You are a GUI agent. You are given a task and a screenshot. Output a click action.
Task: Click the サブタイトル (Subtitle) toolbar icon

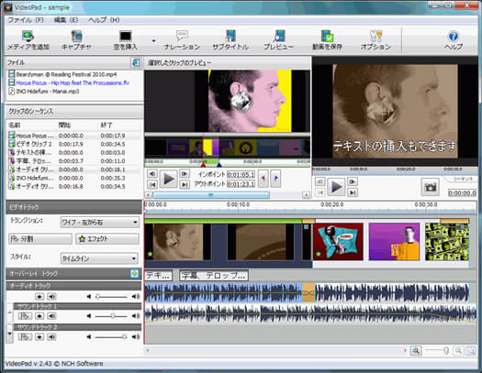(x=230, y=40)
